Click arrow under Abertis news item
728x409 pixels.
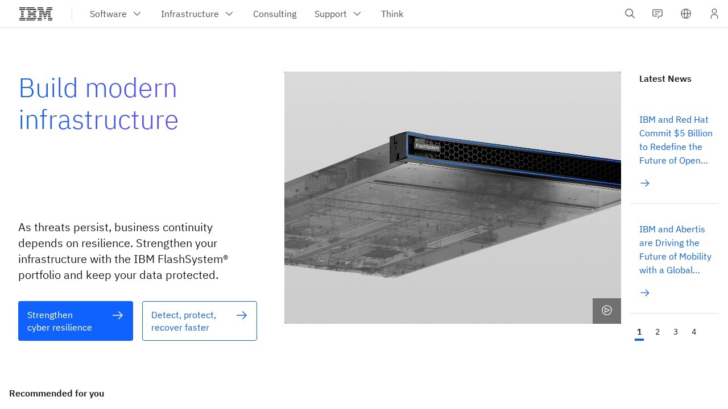click(644, 293)
